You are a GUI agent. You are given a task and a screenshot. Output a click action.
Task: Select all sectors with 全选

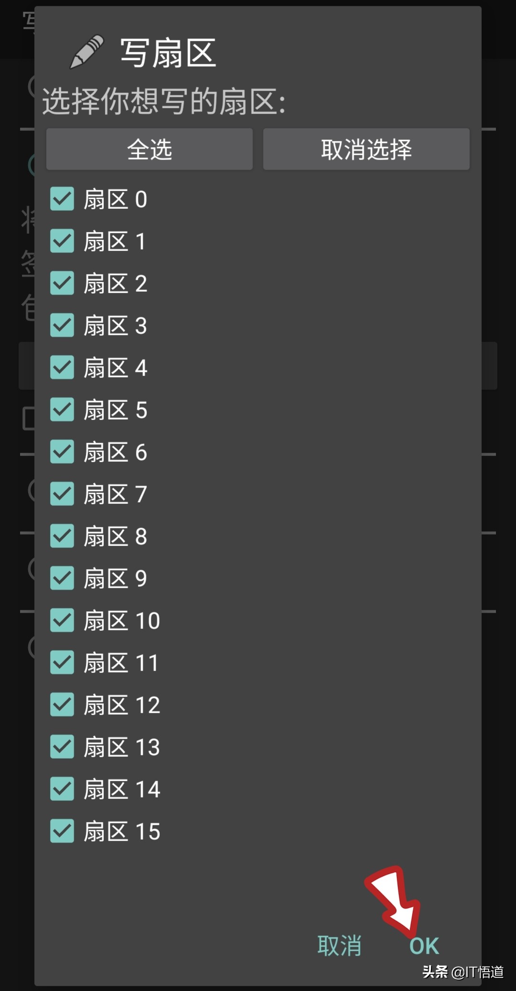pos(149,149)
